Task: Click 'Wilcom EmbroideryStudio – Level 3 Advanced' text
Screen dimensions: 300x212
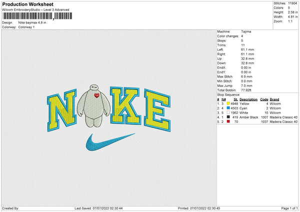Action: [35, 10]
